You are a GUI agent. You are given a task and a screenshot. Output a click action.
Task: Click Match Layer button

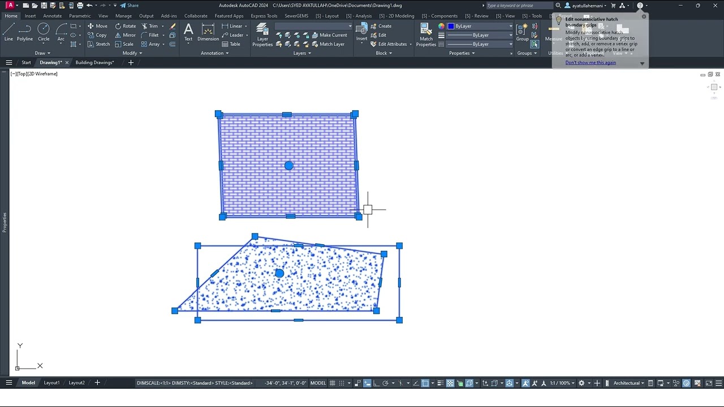328,44
